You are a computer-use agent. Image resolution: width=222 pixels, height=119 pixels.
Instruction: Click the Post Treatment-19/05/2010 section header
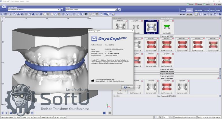(167, 96)
